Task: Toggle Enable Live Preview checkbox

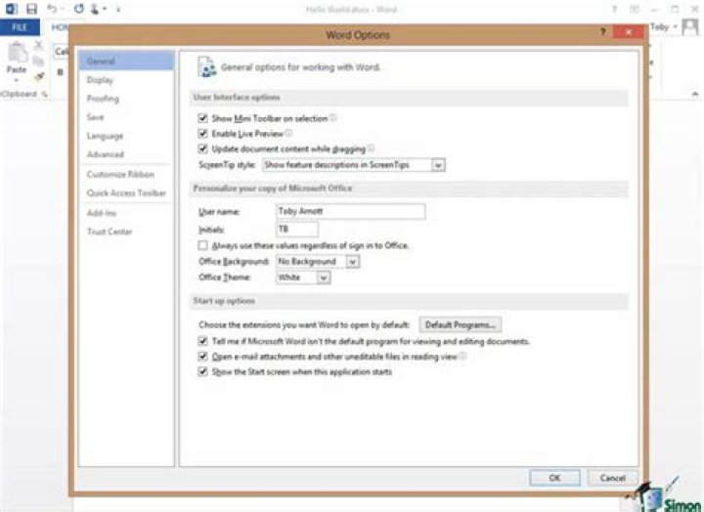Action: (202, 133)
